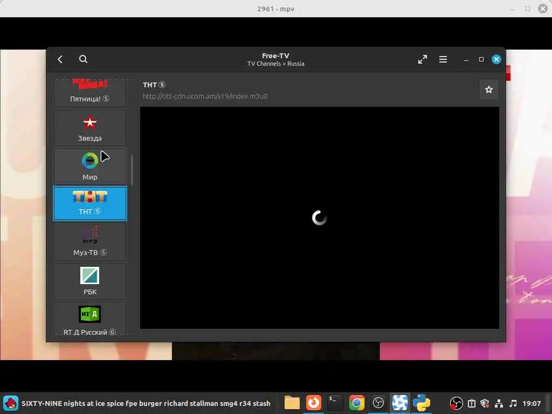Open the network connections tray icon
Image resolution: width=552 pixels, height=414 pixels.
pyautogui.click(x=499, y=403)
